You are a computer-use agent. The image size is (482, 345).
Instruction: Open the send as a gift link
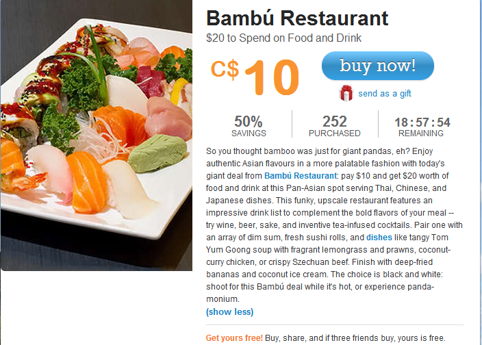click(x=384, y=94)
